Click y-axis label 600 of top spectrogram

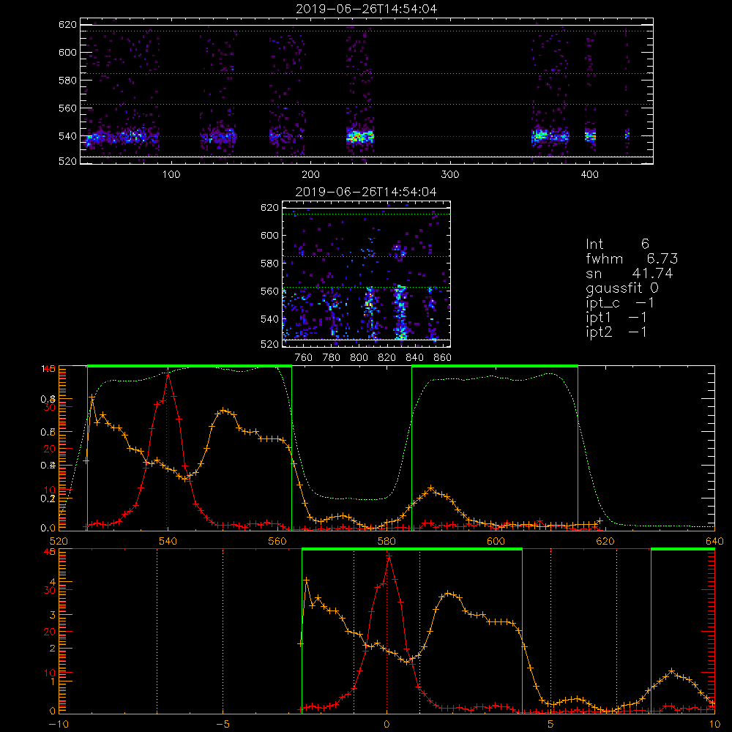[67, 52]
